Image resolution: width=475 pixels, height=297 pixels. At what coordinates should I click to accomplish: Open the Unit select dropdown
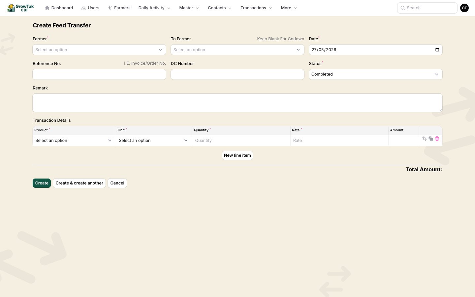tap(154, 141)
